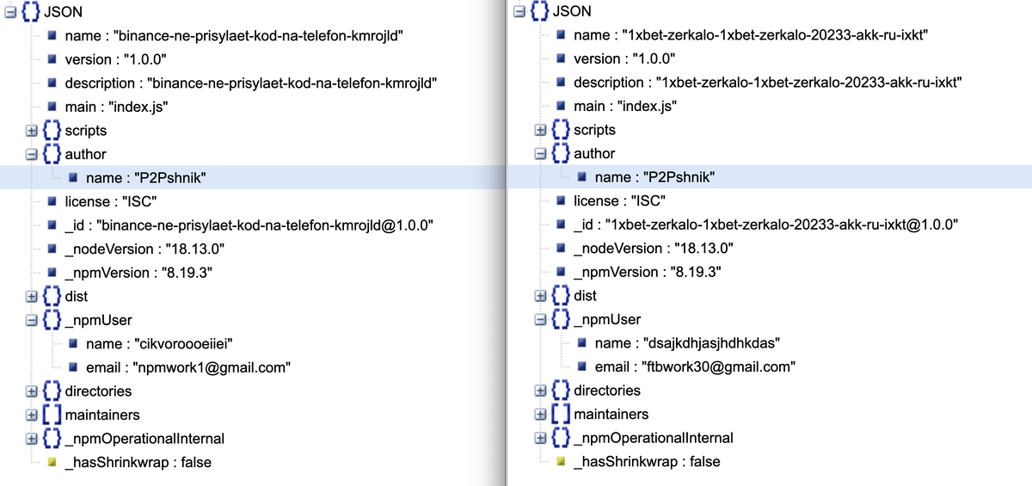The width and height of the screenshot is (1032, 486).
Task: Expand scripts node in left panel
Action: (x=32, y=131)
